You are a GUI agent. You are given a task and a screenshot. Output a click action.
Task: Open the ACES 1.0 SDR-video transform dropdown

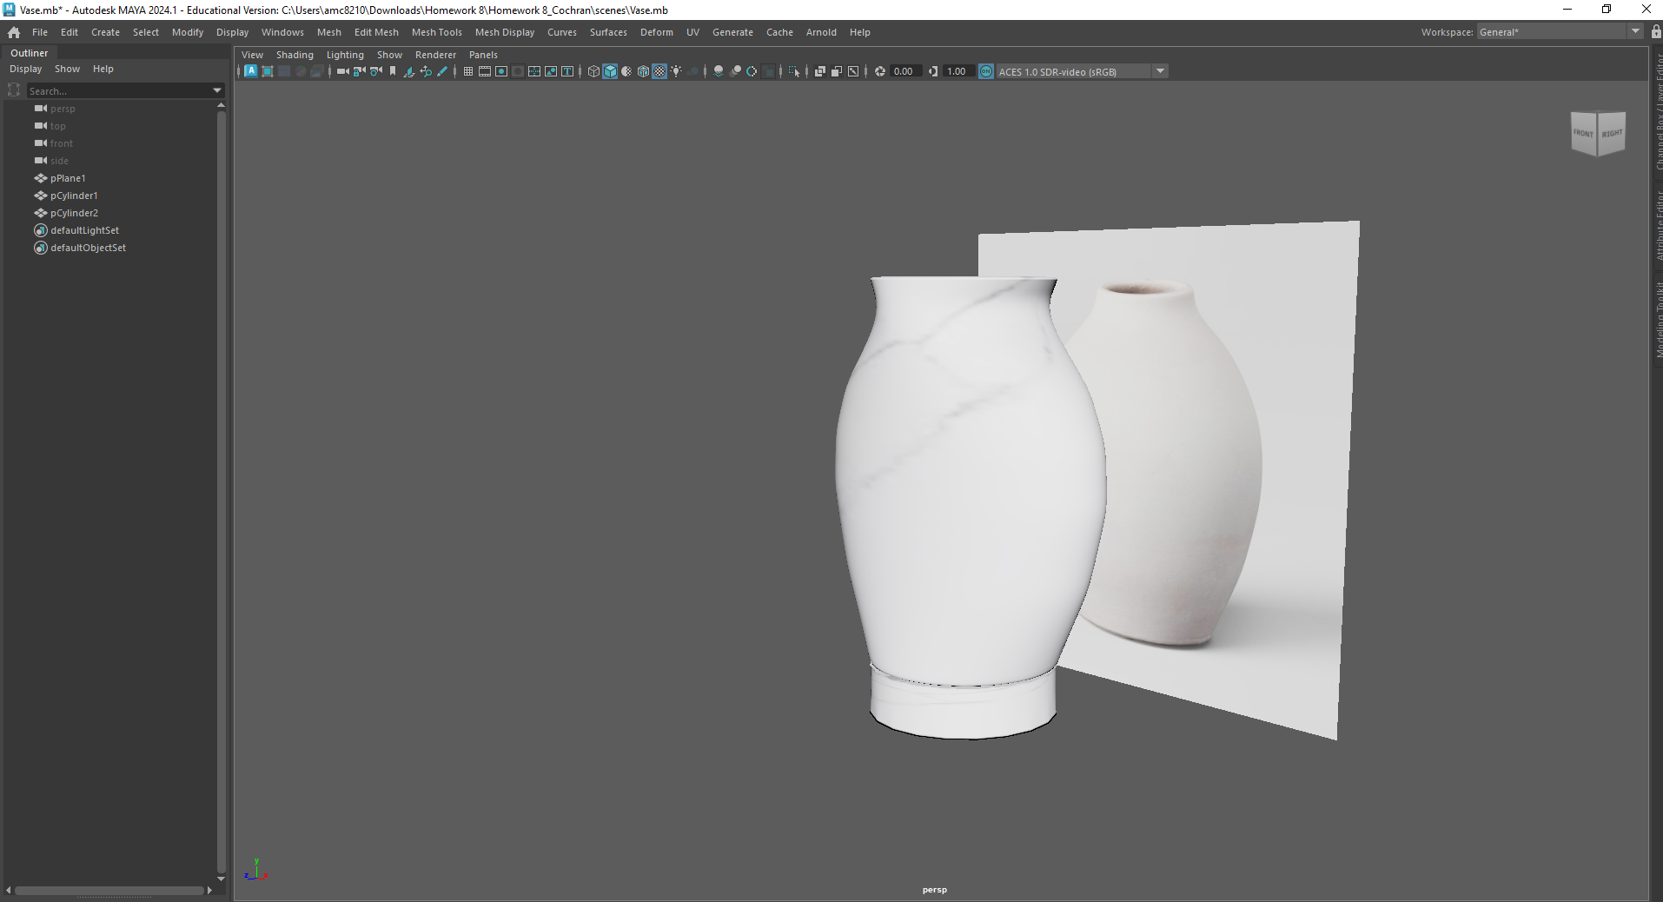pos(1161,71)
